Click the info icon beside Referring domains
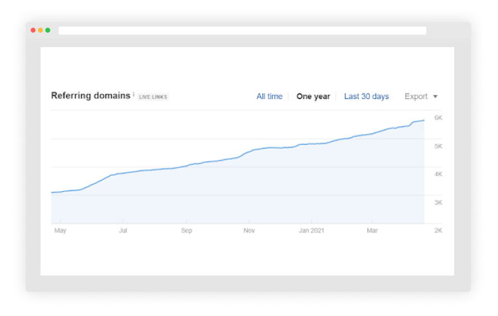The image size is (498, 316). tap(133, 95)
